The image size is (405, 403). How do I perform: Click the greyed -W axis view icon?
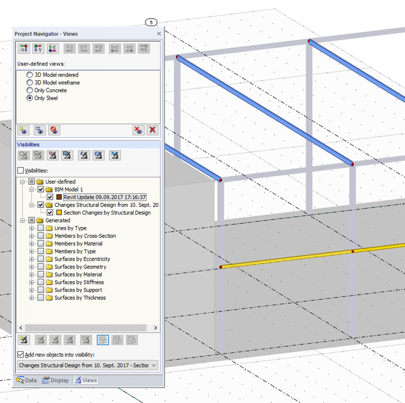coord(144,49)
